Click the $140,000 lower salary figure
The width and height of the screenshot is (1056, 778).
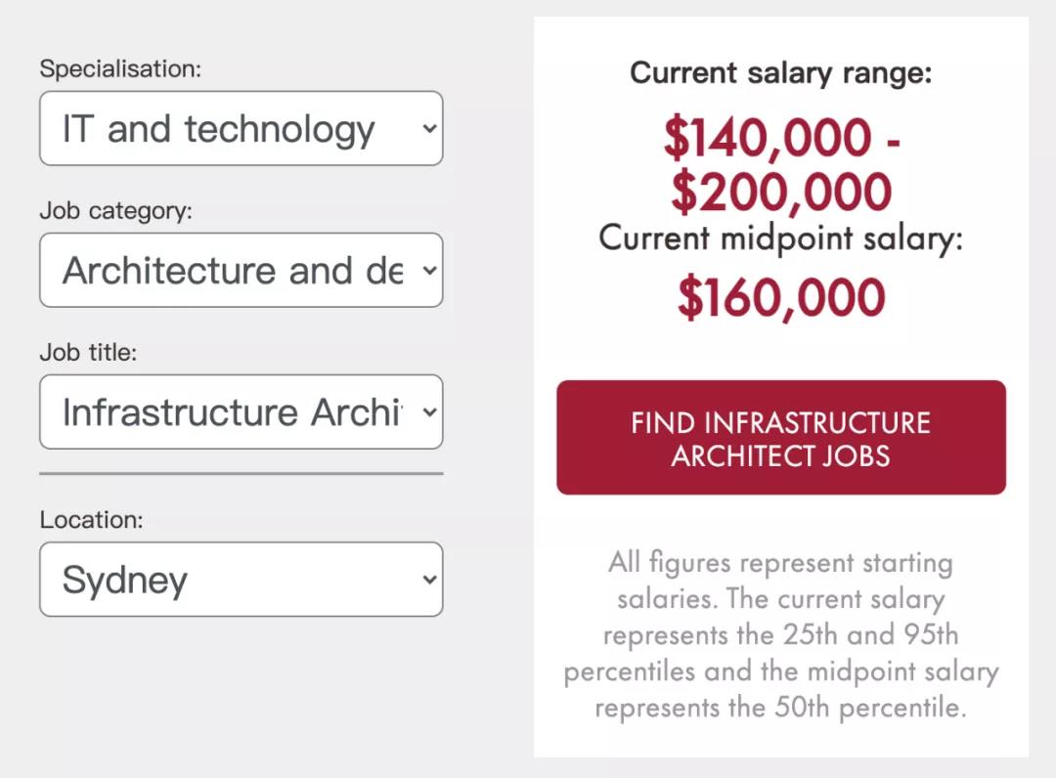pyautogui.click(x=767, y=138)
